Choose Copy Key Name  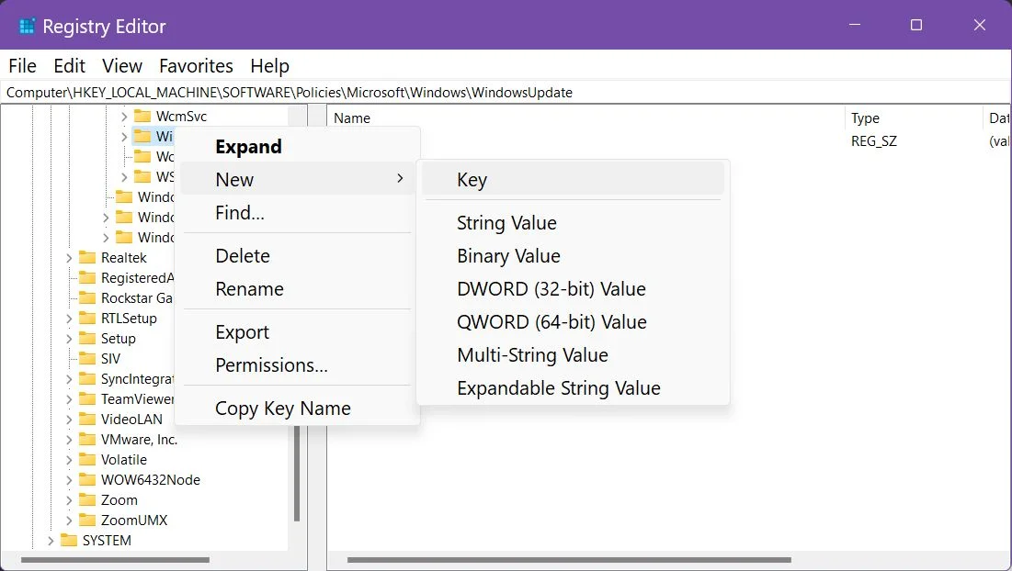click(297, 408)
